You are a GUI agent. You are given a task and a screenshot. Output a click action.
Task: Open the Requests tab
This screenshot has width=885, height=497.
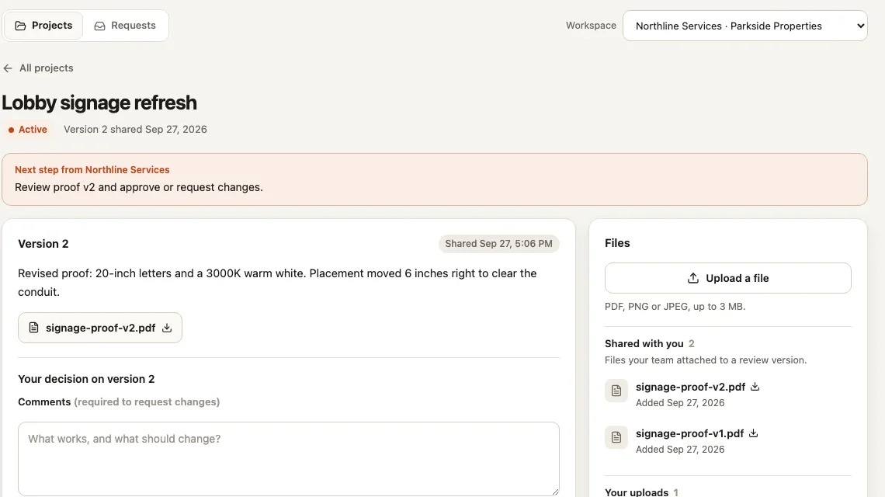[125, 26]
